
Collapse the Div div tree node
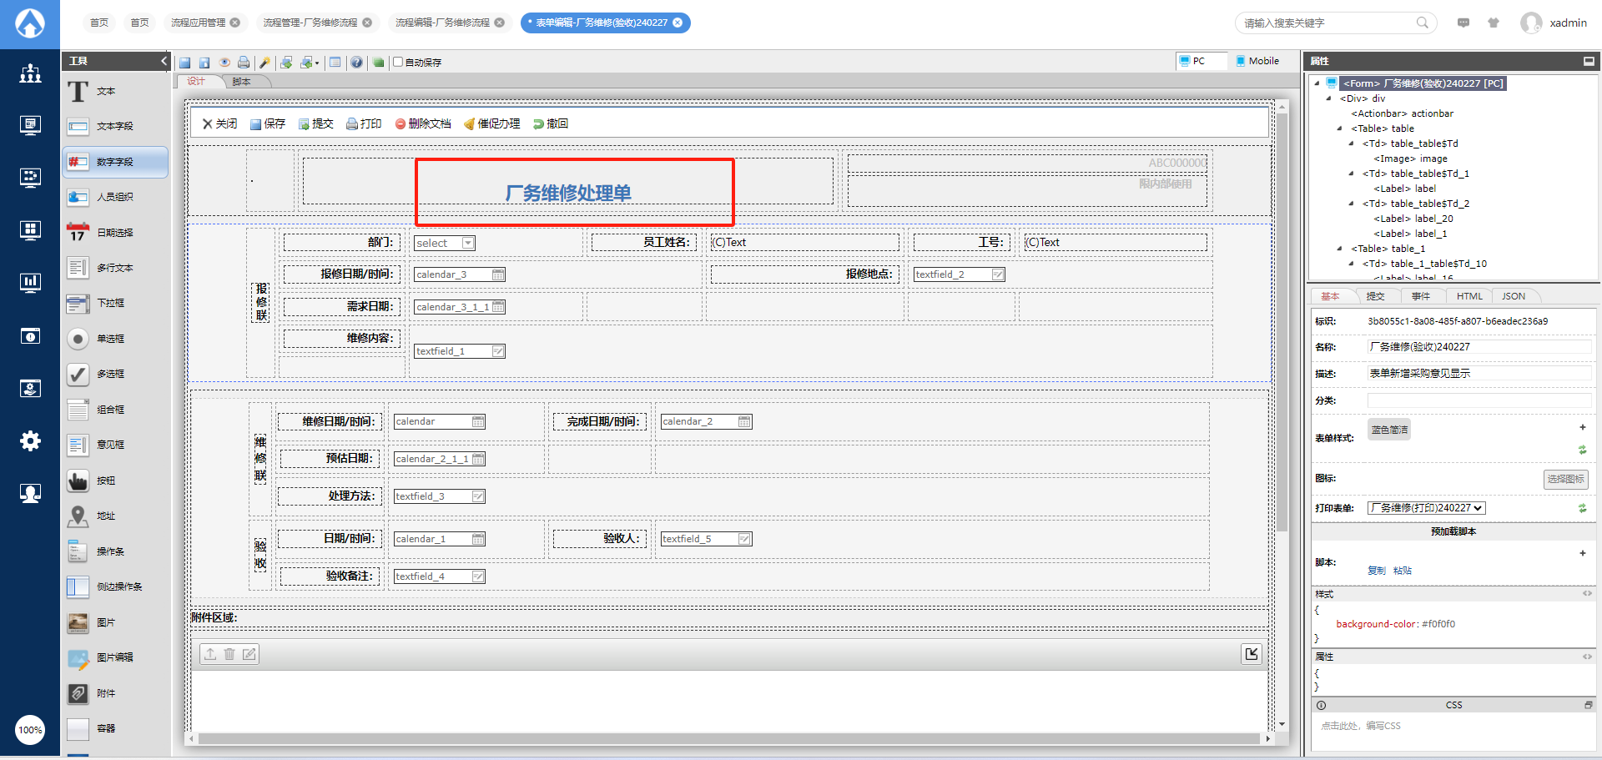(1328, 98)
